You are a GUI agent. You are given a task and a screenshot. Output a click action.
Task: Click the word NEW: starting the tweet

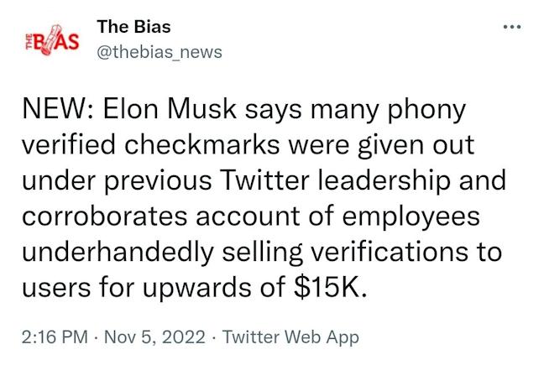58,109
